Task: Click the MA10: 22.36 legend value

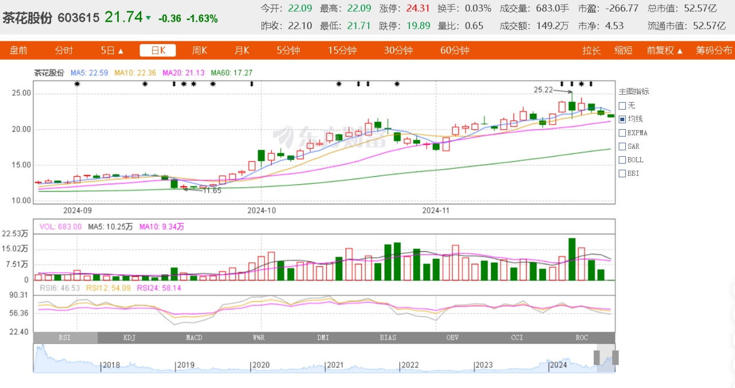Action: (136, 73)
